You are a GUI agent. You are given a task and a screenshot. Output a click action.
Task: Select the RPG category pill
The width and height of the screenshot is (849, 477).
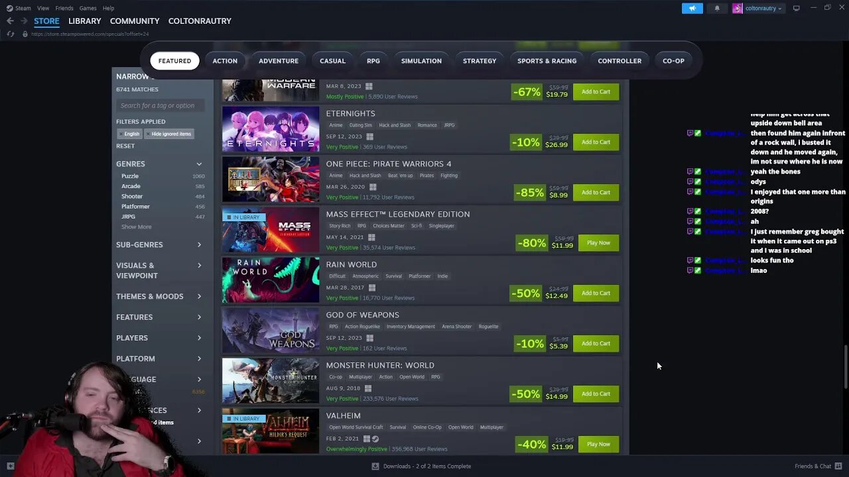click(x=373, y=61)
